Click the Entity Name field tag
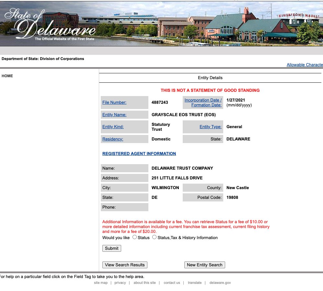Screen dimensions: 323x291 point(114,115)
